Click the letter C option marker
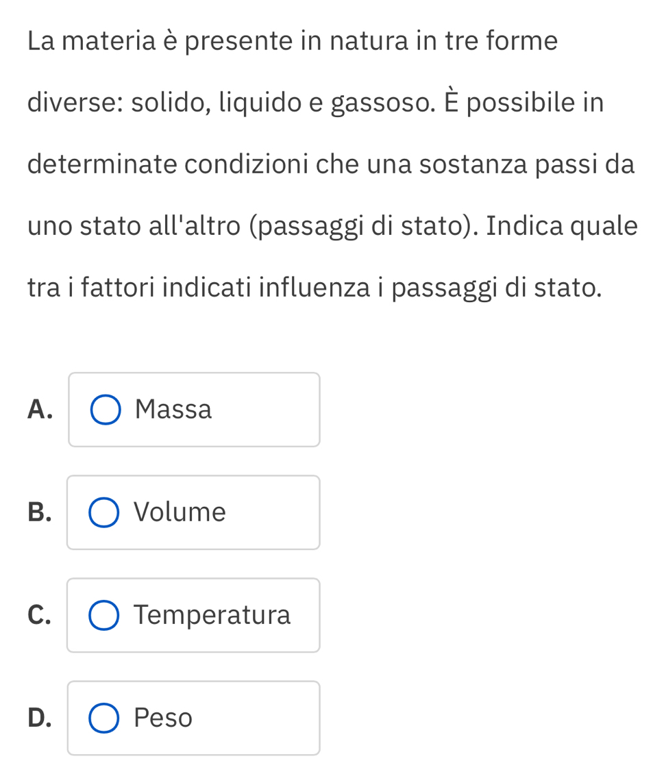 click(x=40, y=615)
